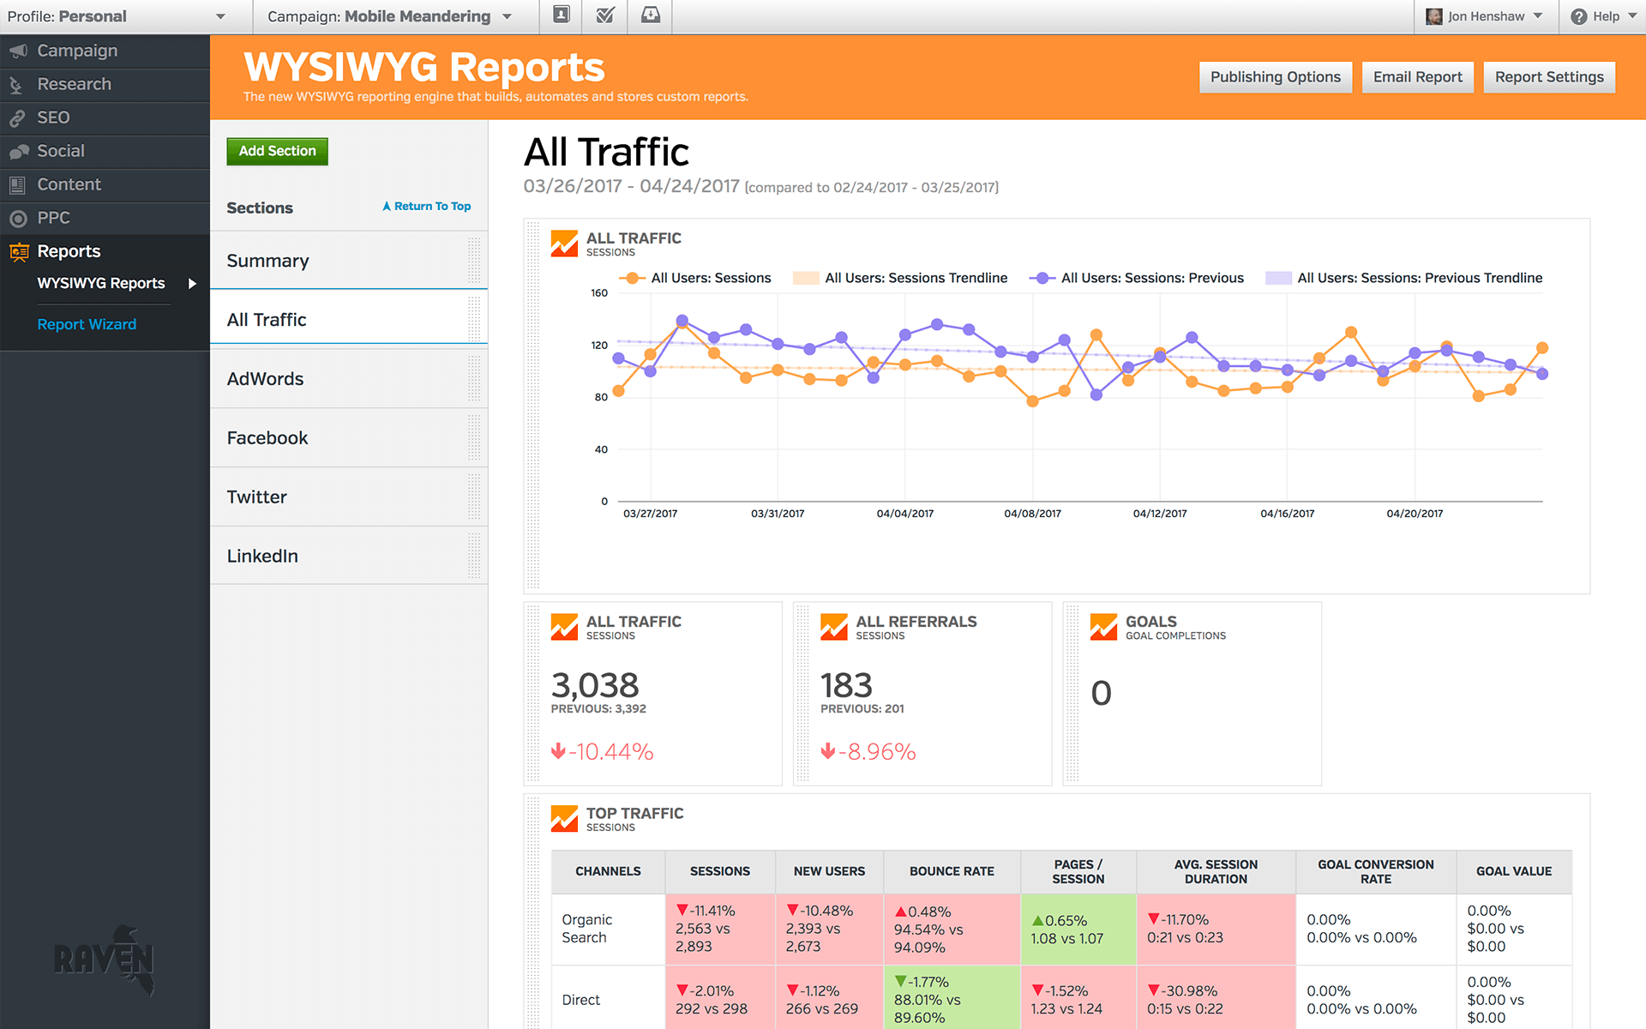Grab the drag handle of Facebook section
The width and height of the screenshot is (1646, 1029).
(x=474, y=438)
